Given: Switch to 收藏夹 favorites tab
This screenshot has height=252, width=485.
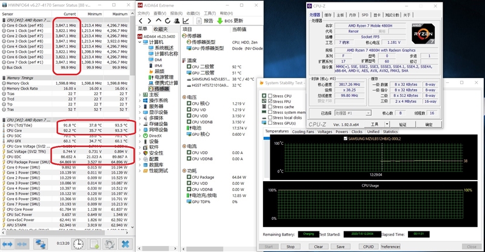Looking at the screenshot, I should pyautogui.click(x=161, y=29).
